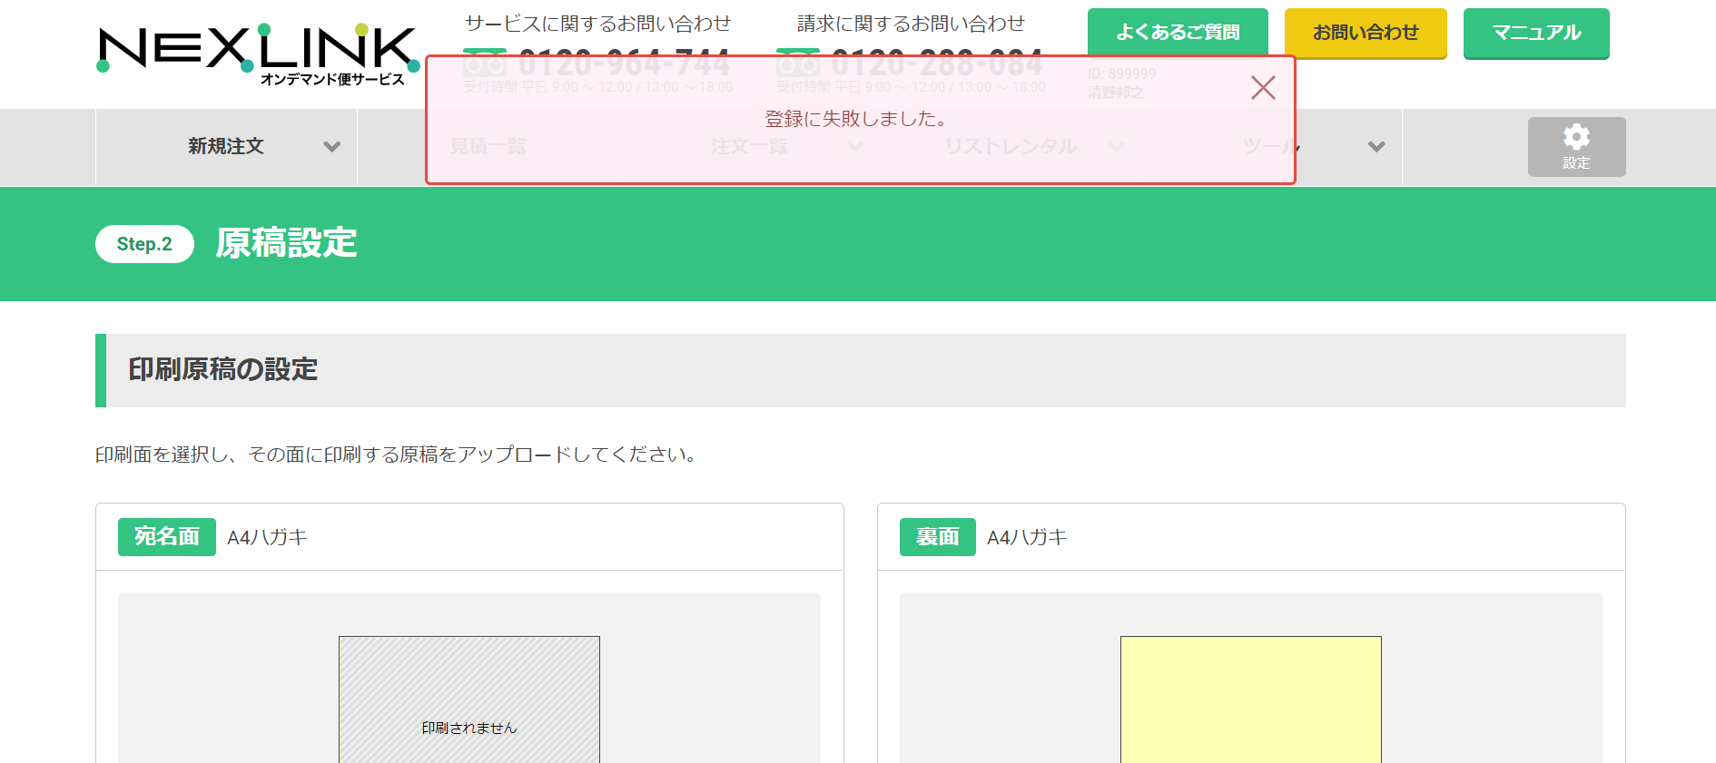Open the 新規注文 menu

point(226,147)
